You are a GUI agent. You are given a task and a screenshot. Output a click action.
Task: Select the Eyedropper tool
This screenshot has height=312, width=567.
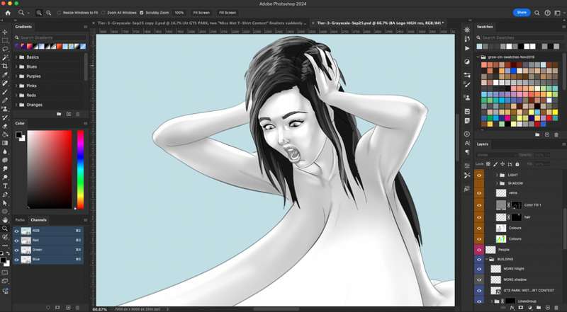(5, 75)
